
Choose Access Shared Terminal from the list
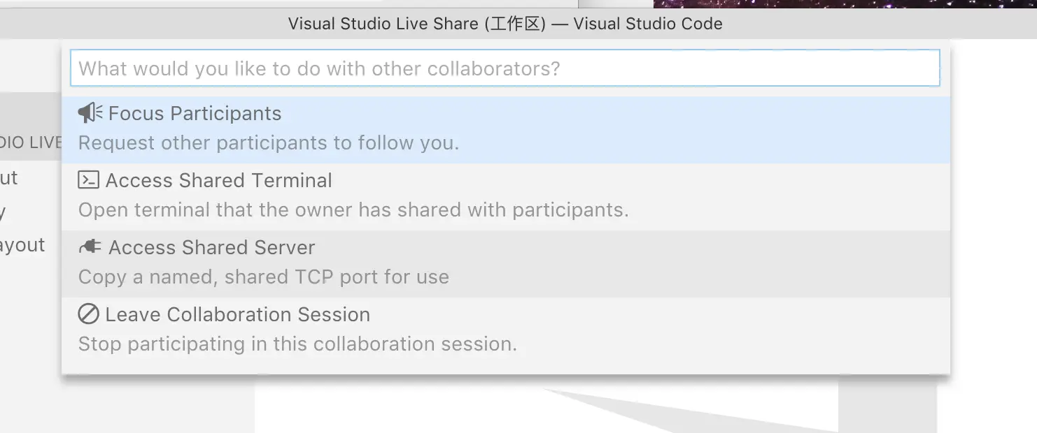click(218, 180)
